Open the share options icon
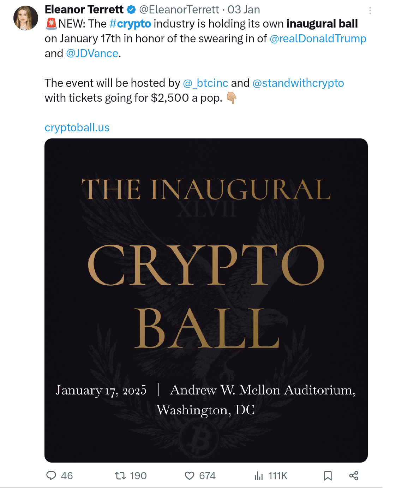Viewport: 402px width, 488px height. pyautogui.click(x=355, y=476)
